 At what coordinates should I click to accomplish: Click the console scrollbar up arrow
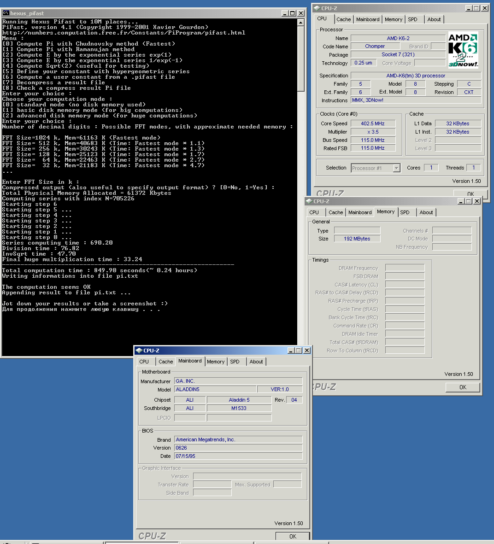(301, 23)
